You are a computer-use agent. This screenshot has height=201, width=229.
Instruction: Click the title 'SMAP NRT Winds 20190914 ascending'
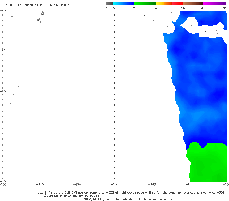38,5
